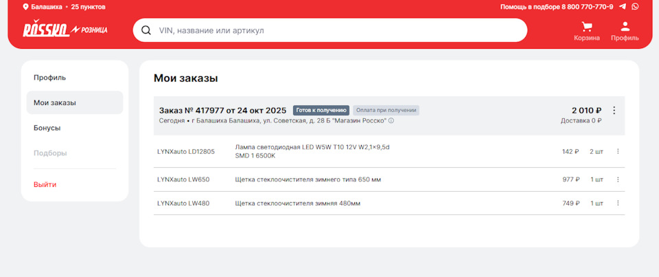Select Профиль in the sidebar menu
659x277 pixels.
75,78
